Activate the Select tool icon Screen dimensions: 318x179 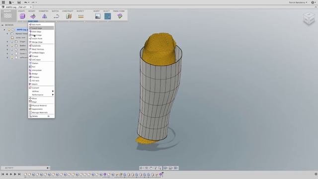[107, 16]
